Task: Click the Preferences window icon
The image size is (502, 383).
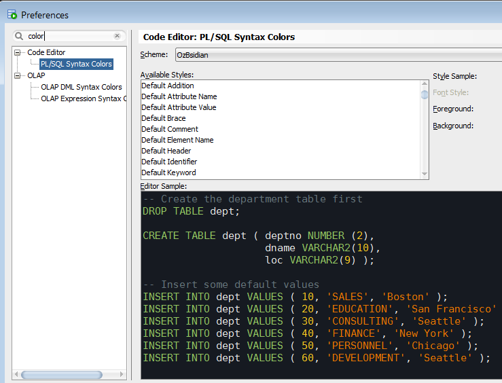Action: point(12,14)
